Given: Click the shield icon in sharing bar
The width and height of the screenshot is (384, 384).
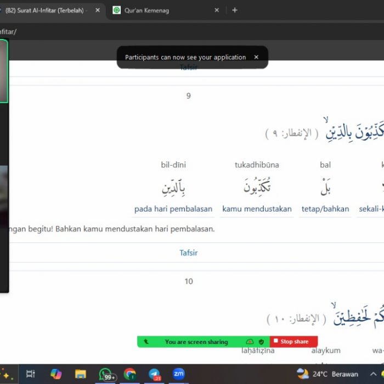Looking at the screenshot, I should (262, 342).
